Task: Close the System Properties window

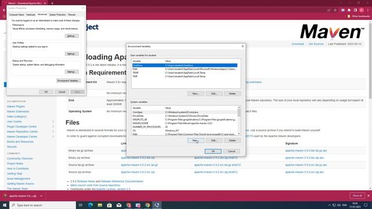Action: pyautogui.click(x=83, y=8)
